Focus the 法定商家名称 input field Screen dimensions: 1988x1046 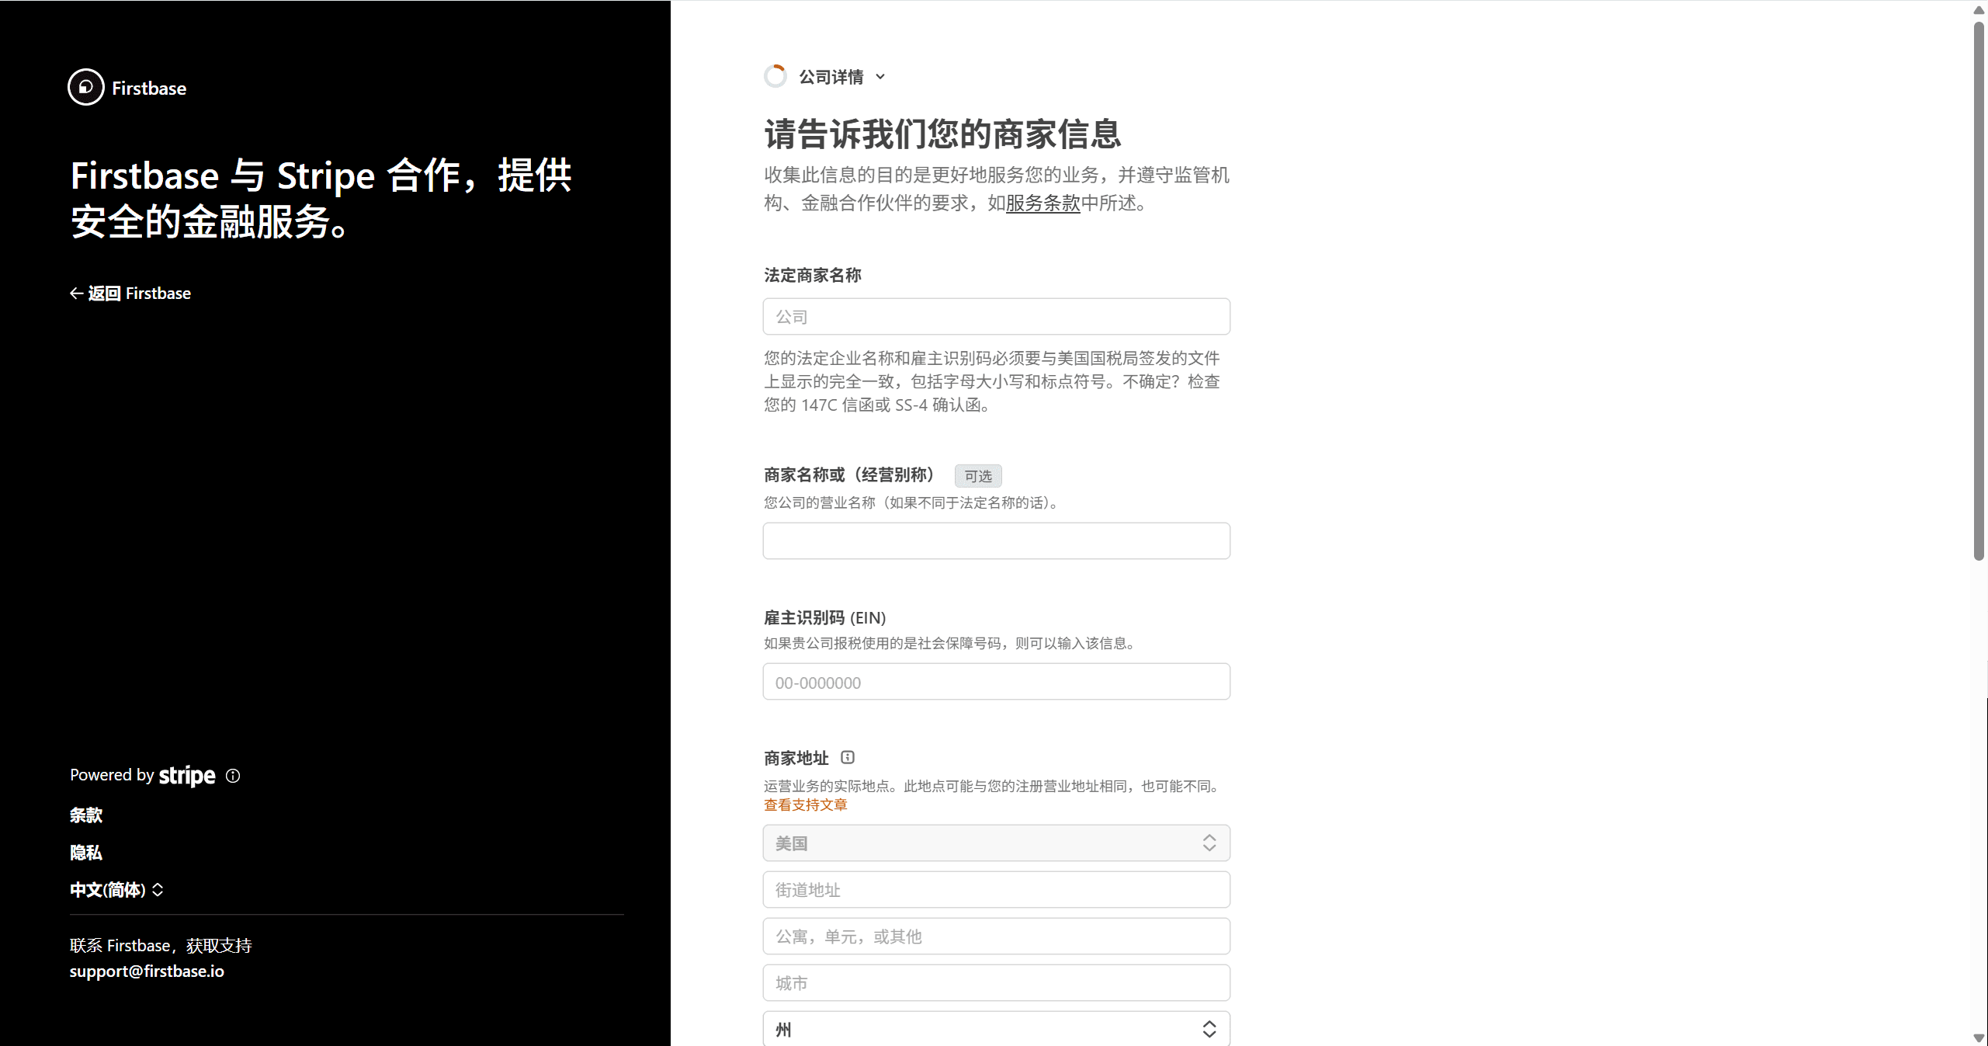pyautogui.click(x=997, y=317)
